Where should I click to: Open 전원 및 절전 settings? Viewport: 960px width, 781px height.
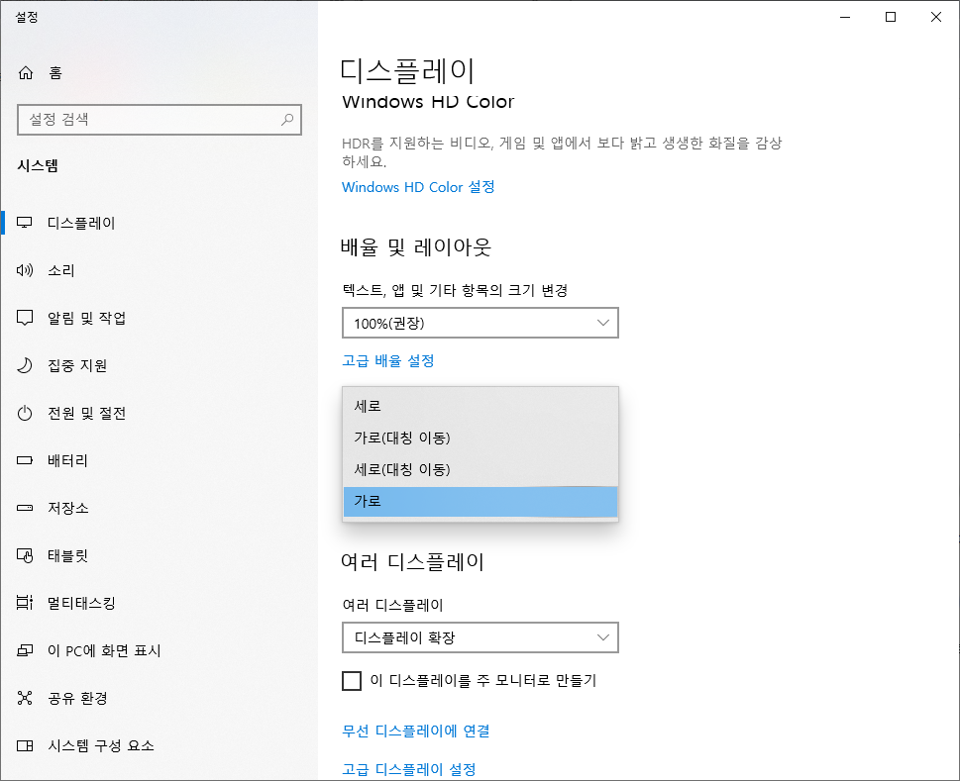coord(160,413)
